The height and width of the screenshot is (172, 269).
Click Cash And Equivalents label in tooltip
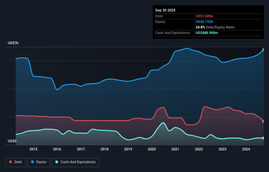(x=173, y=33)
